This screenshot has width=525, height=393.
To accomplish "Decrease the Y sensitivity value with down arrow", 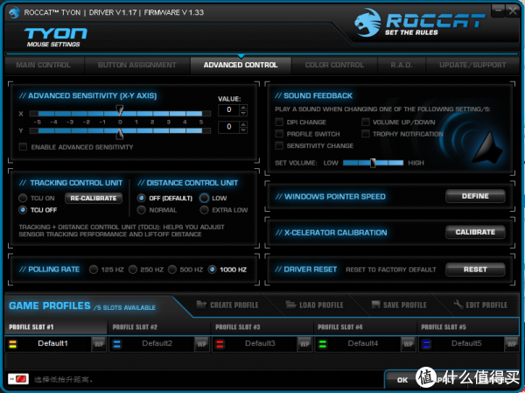I will tap(243, 130).
